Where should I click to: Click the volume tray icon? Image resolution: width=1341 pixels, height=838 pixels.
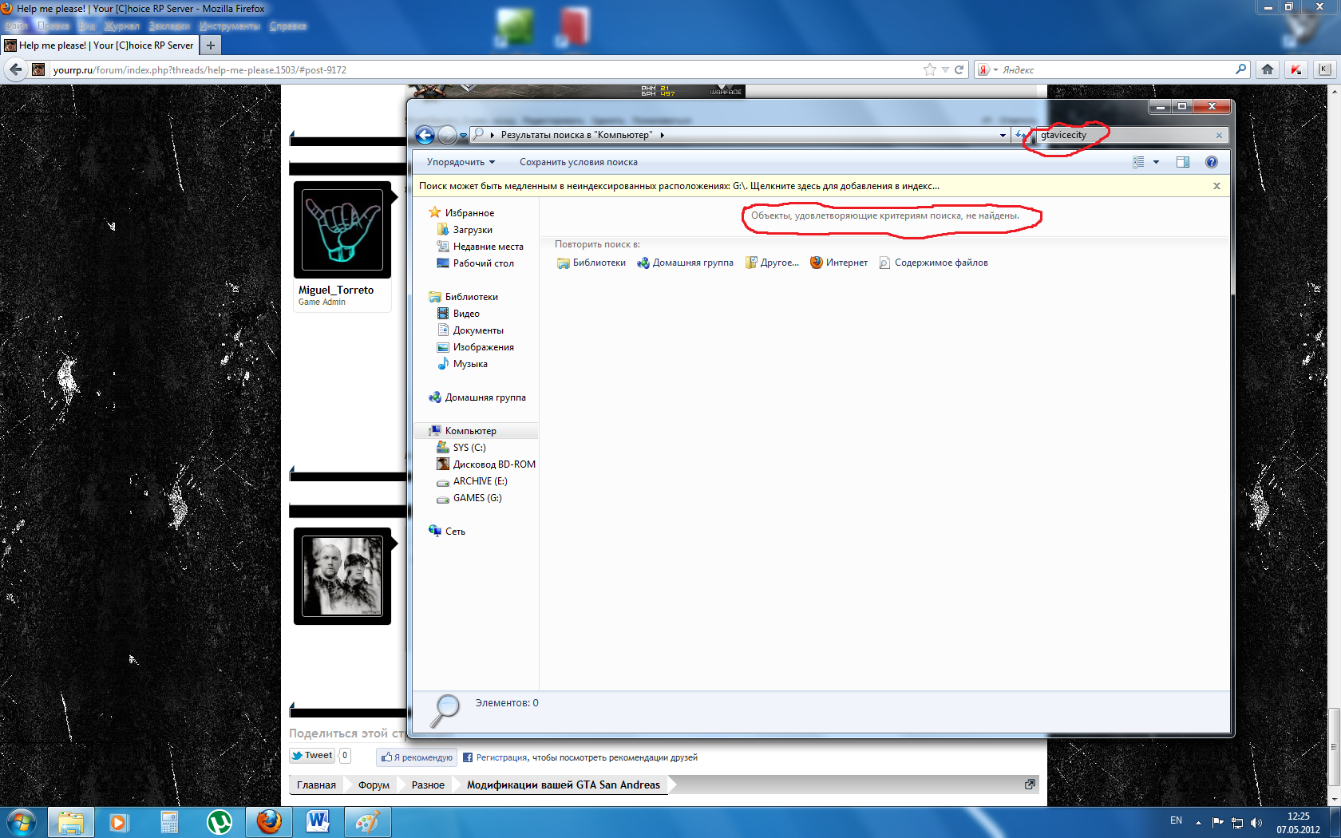[1256, 822]
